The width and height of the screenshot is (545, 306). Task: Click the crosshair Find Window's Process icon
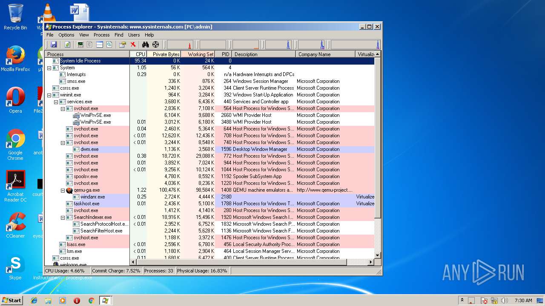tap(155, 45)
